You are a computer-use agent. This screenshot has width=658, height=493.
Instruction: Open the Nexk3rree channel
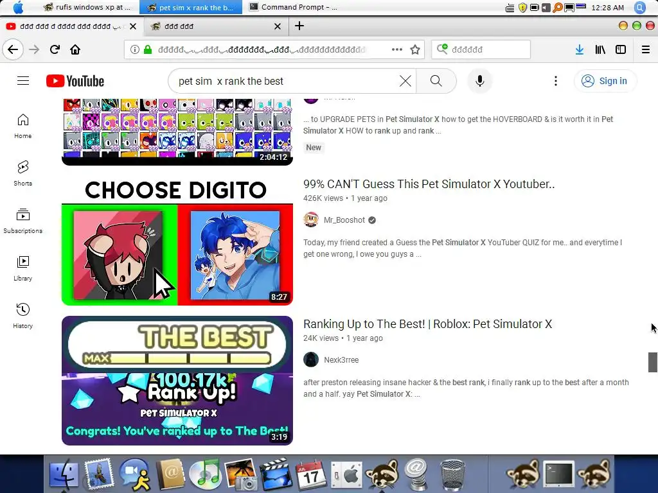(341, 360)
